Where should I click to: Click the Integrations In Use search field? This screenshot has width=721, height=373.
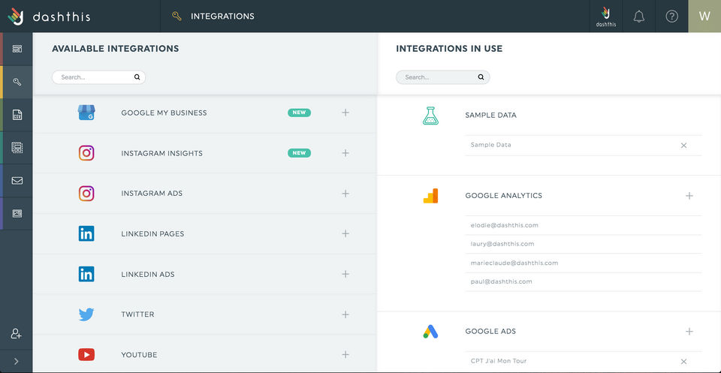coord(443,77)
